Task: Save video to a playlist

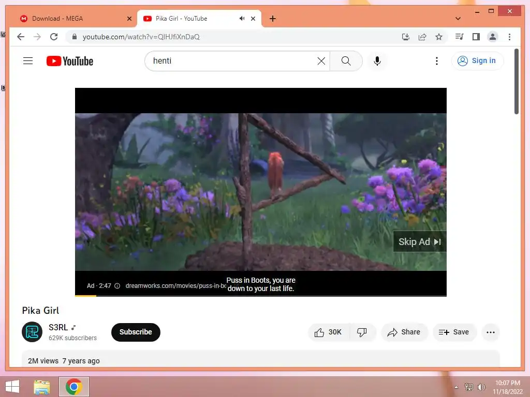Action: [454, 332]
